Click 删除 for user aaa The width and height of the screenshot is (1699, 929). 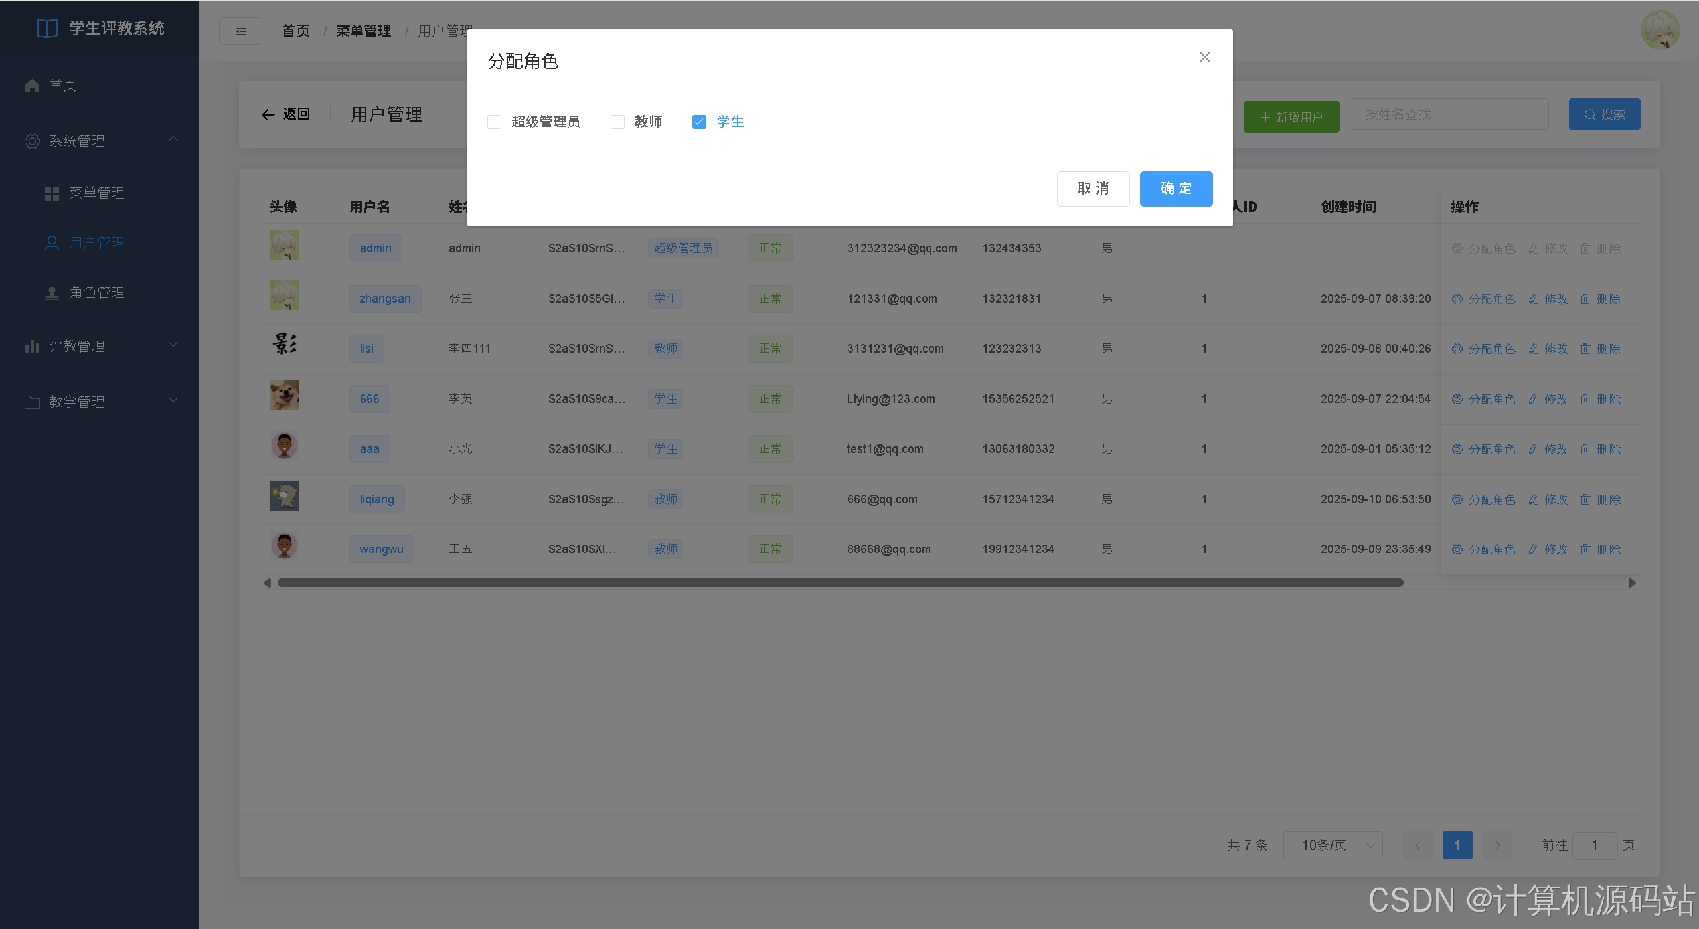(x=1601, y=449)
